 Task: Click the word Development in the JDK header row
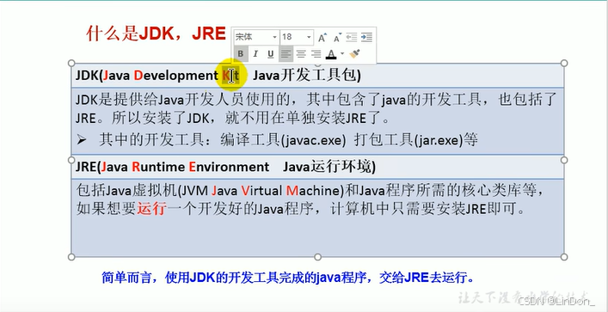coord(176,76)
